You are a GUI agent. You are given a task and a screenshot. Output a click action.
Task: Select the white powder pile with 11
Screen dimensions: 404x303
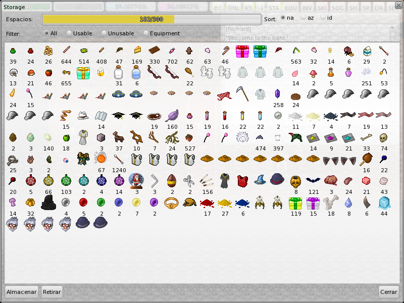[x=295, y=117]
